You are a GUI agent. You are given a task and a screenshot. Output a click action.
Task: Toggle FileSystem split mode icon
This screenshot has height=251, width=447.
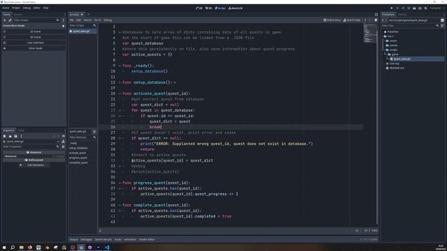(442, 20)
